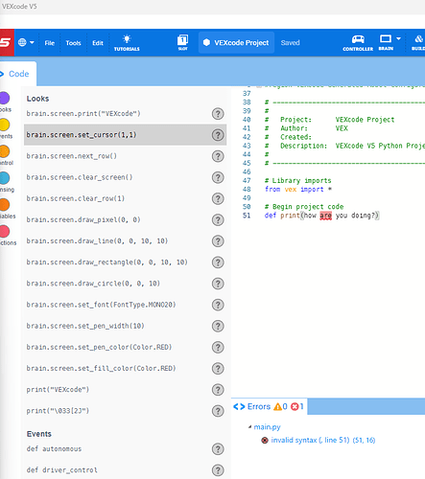Viewport: 425px width, 479px height.
Task: Open help for def driver_control
Action: tap(218, 470)
